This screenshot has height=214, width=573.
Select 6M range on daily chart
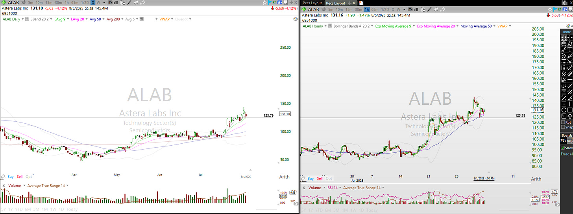(28, 210)
